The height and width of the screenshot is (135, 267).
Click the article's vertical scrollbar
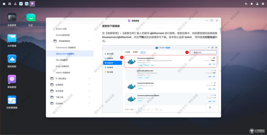point(220,31)
